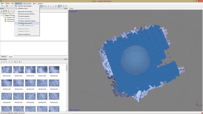Float the Photos panel with its pin icon
Screen dimensions: 203x114
65,59
